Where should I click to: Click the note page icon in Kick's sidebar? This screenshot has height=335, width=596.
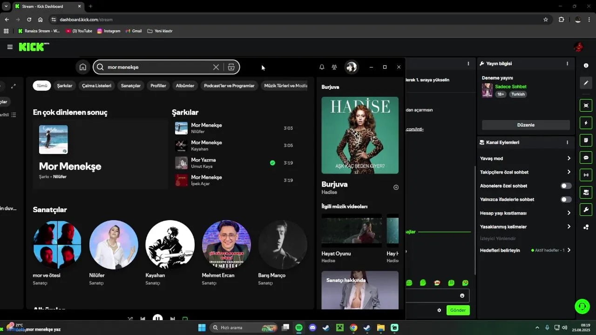click(586, 140)
